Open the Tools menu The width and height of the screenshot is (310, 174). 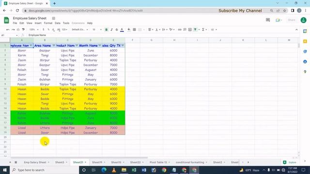(66, 23)
